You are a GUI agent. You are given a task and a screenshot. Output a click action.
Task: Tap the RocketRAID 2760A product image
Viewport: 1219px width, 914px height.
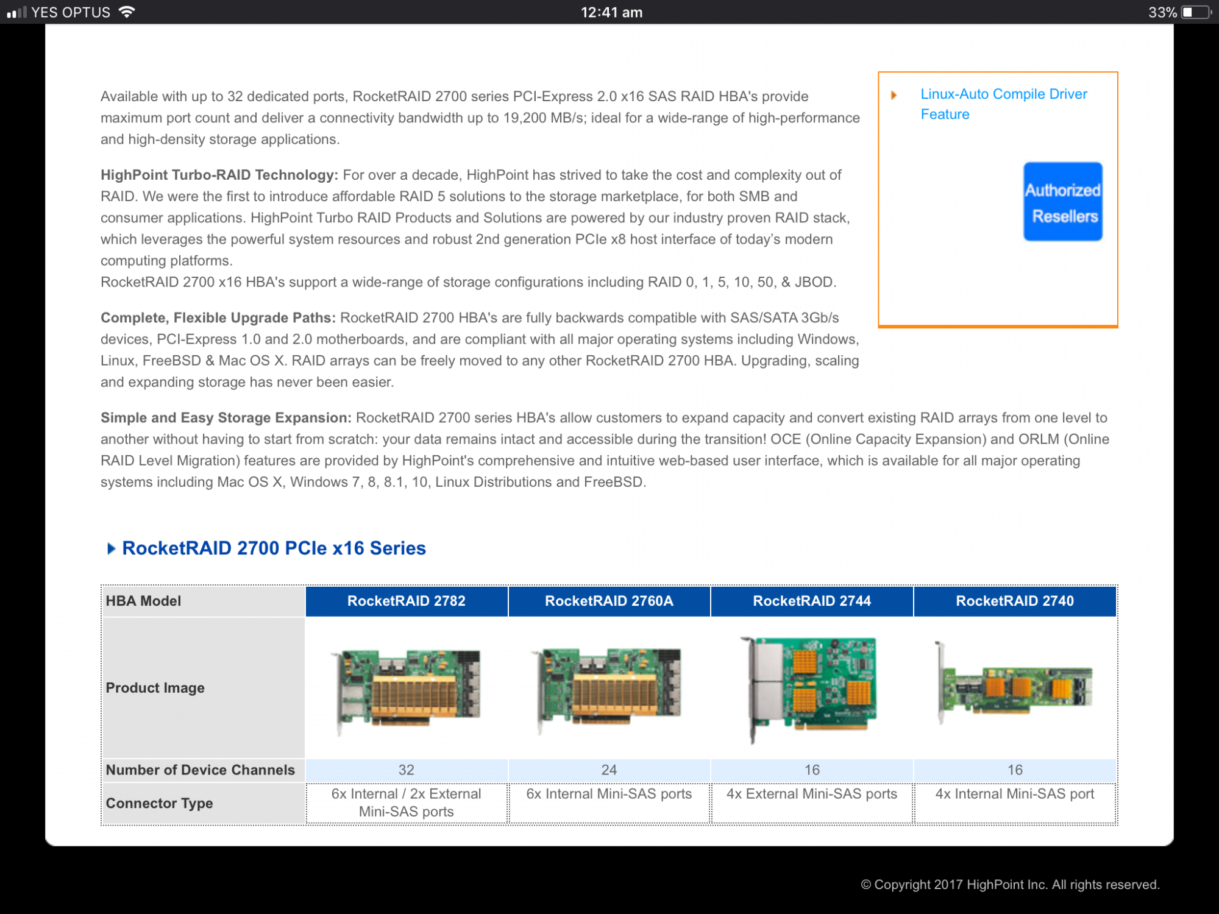[609, 687]
